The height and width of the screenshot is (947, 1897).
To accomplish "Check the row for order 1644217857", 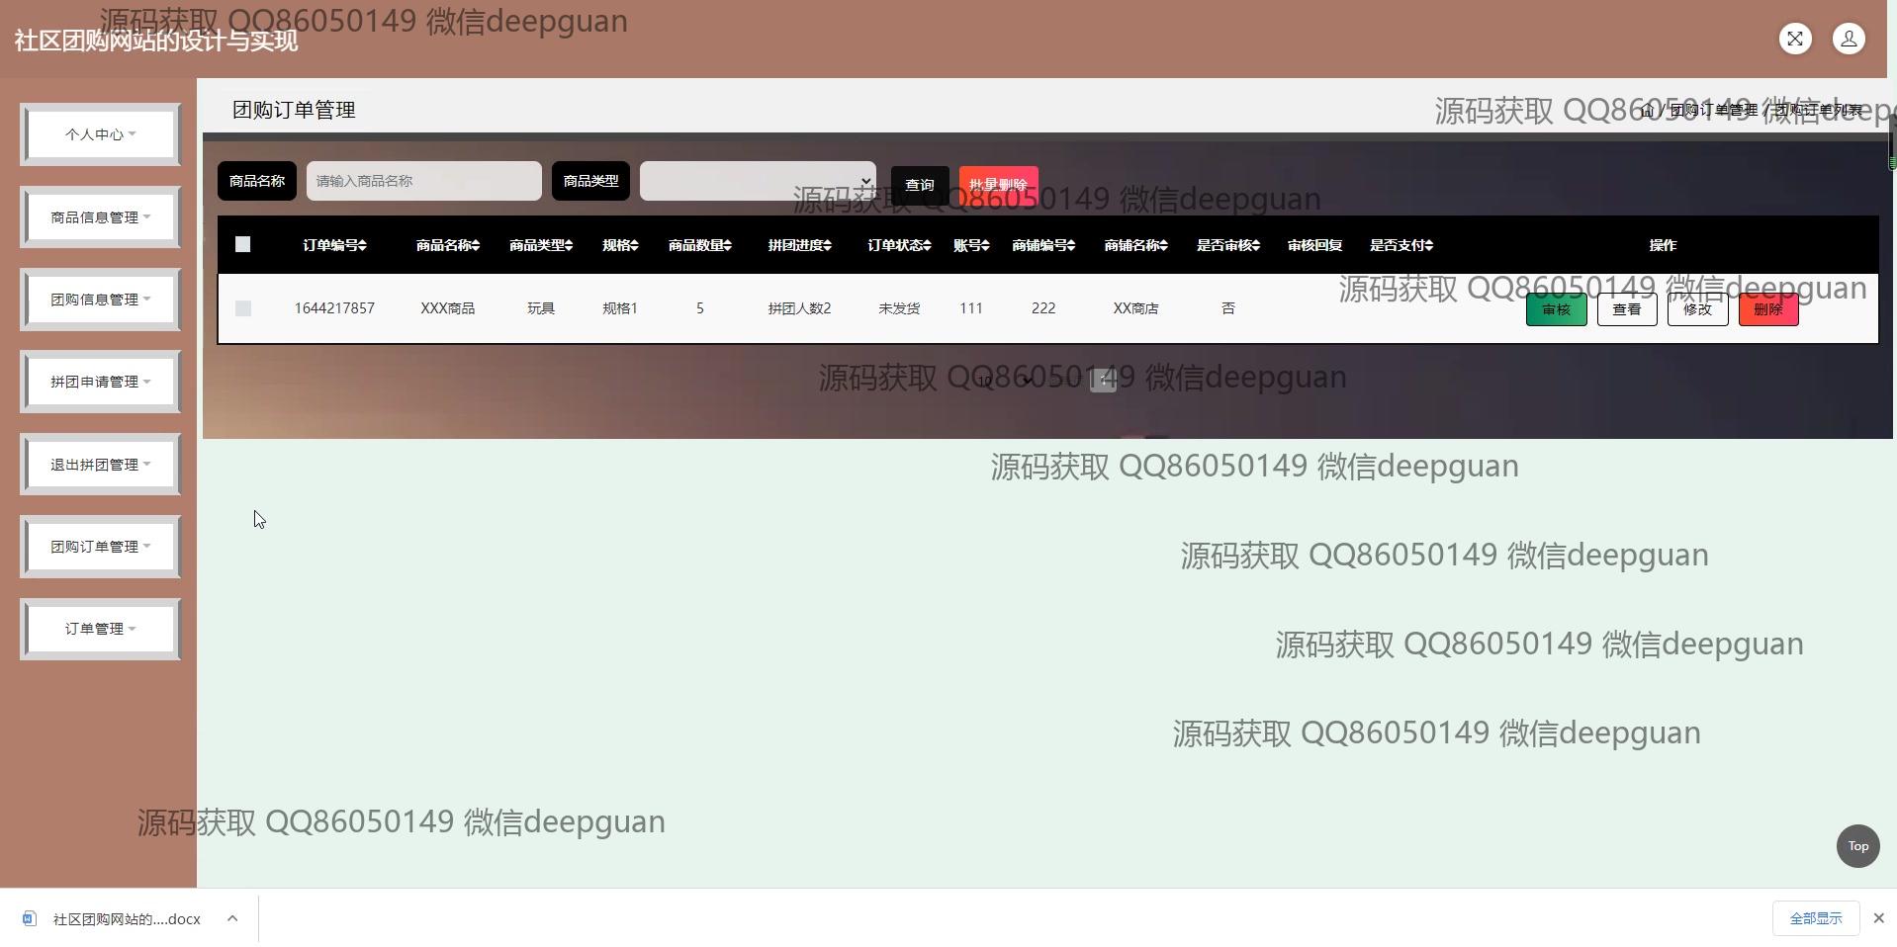I will pos(243,308).
